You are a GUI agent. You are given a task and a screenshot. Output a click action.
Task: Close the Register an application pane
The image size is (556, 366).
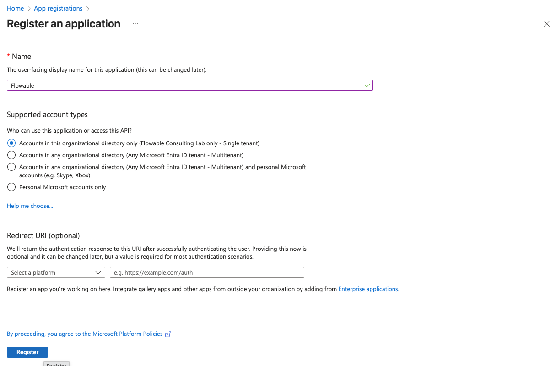pos(546,24)
